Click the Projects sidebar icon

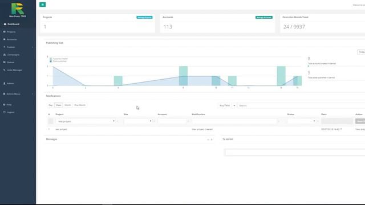coord(4,32)
